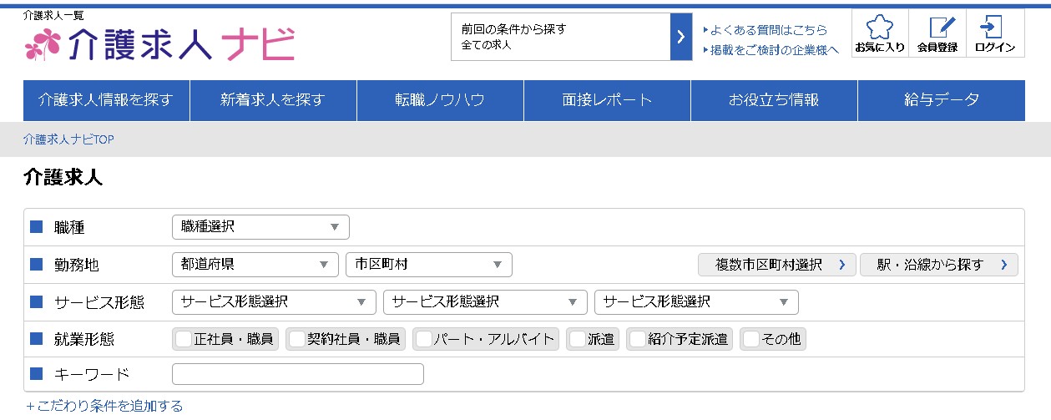Expand the first サービス形態選択 dropdown

274,302
